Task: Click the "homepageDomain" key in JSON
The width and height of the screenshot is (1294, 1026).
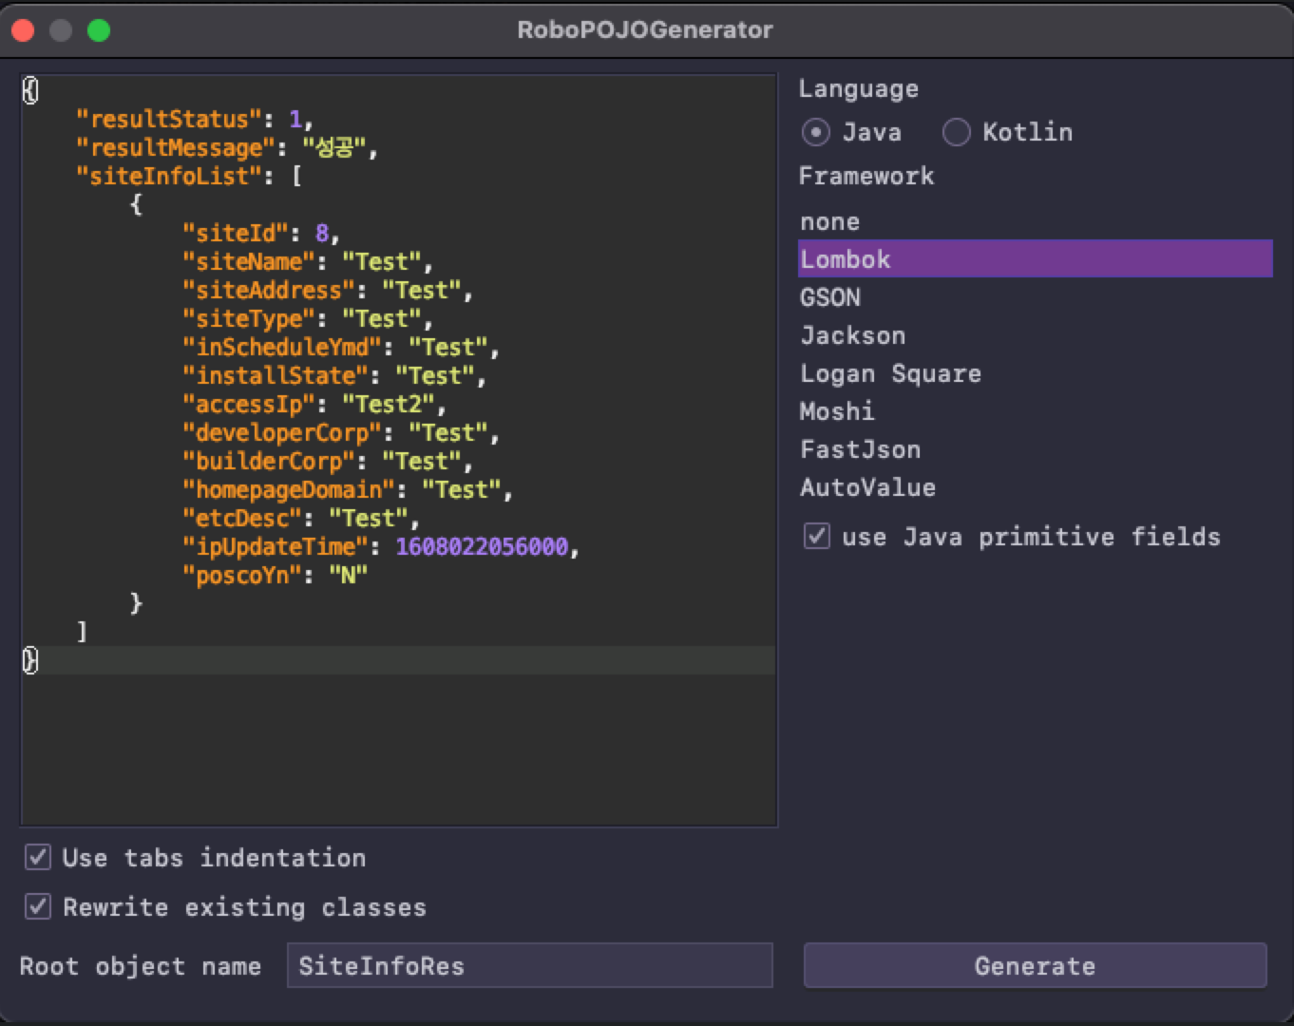Action: [x=289, y=489]
